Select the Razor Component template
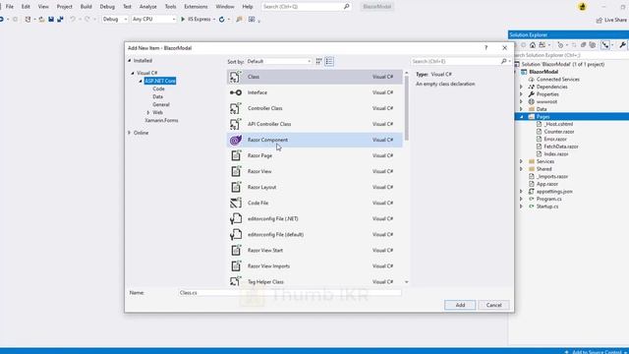 (314, 140)
